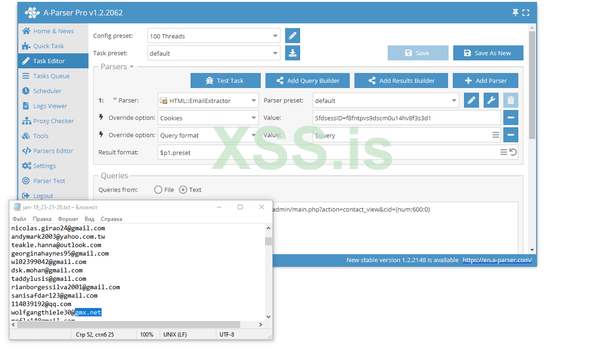
Task: Open Query format value template menu icon
Action: 496,135
